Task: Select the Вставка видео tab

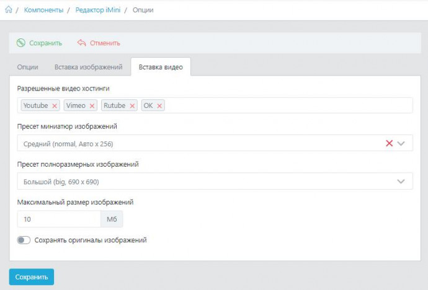Action: click(161, 67)
